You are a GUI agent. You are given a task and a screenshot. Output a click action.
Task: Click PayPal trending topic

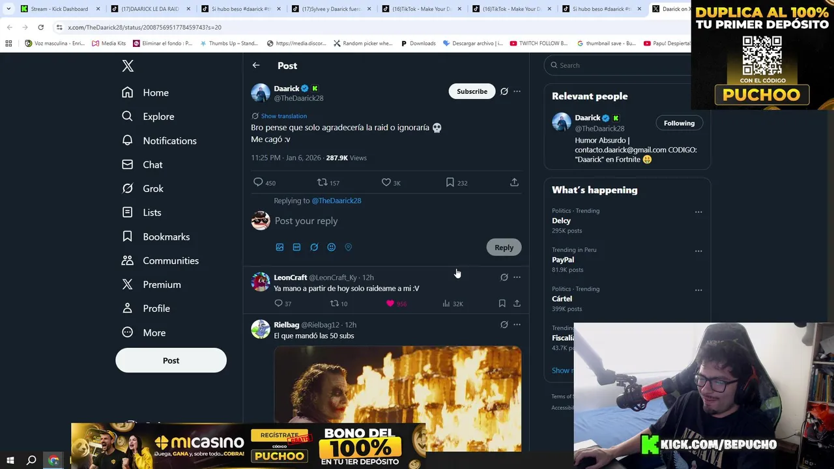click(x=563, y=260)
